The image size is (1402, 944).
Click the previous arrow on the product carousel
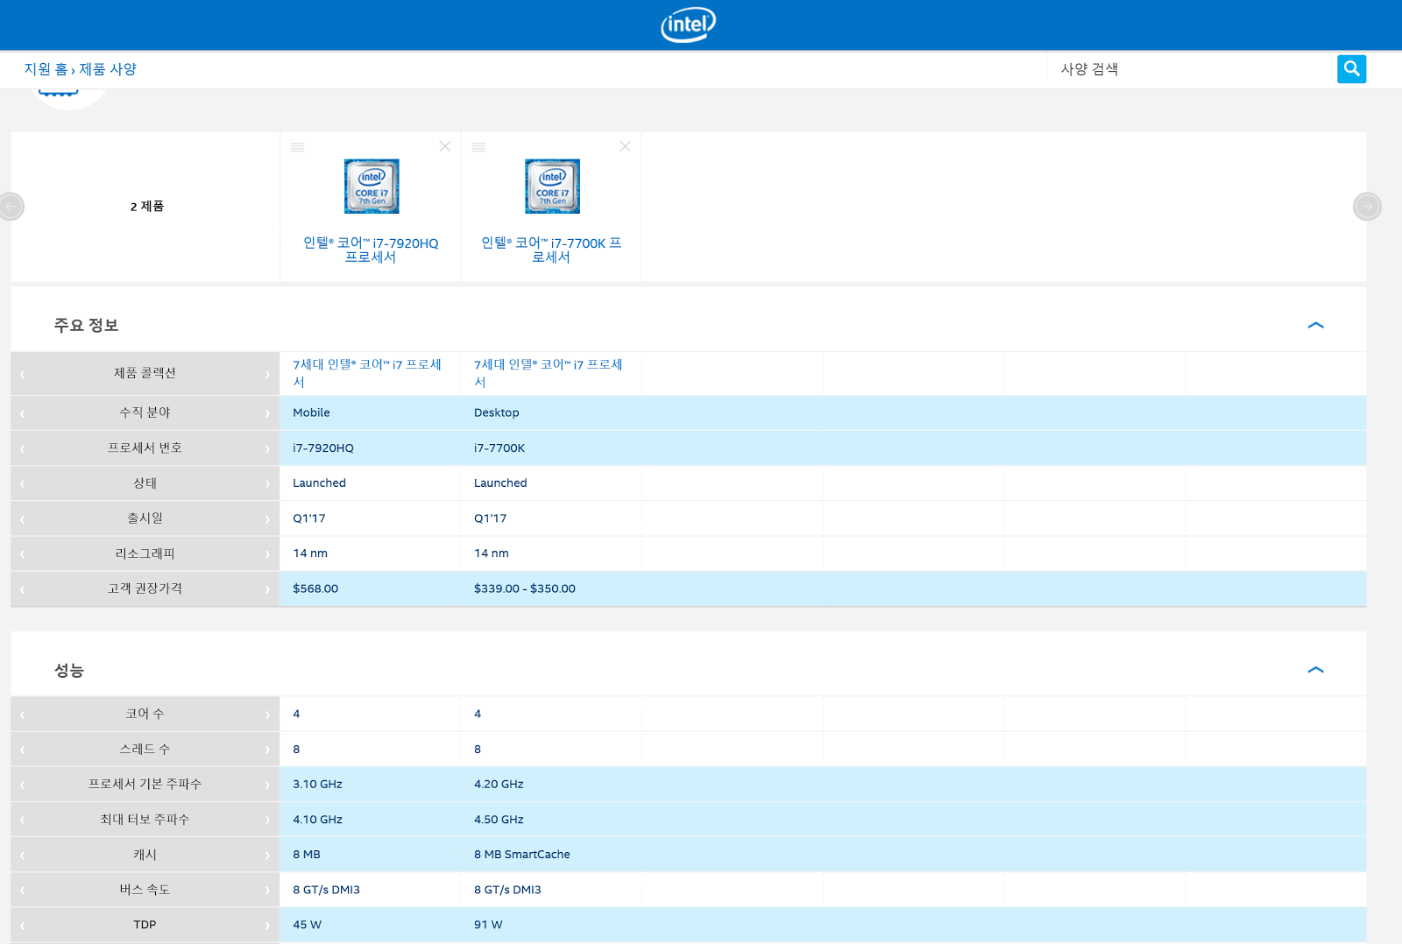point(11,207)
